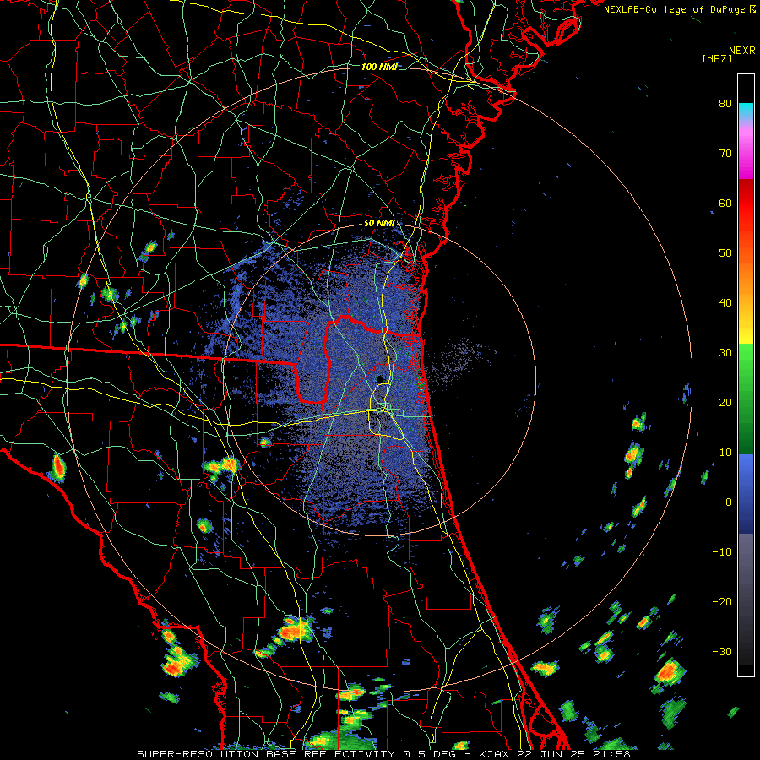Click the Super-Resolution Base Reflectivity caption

tap(384, 754)
